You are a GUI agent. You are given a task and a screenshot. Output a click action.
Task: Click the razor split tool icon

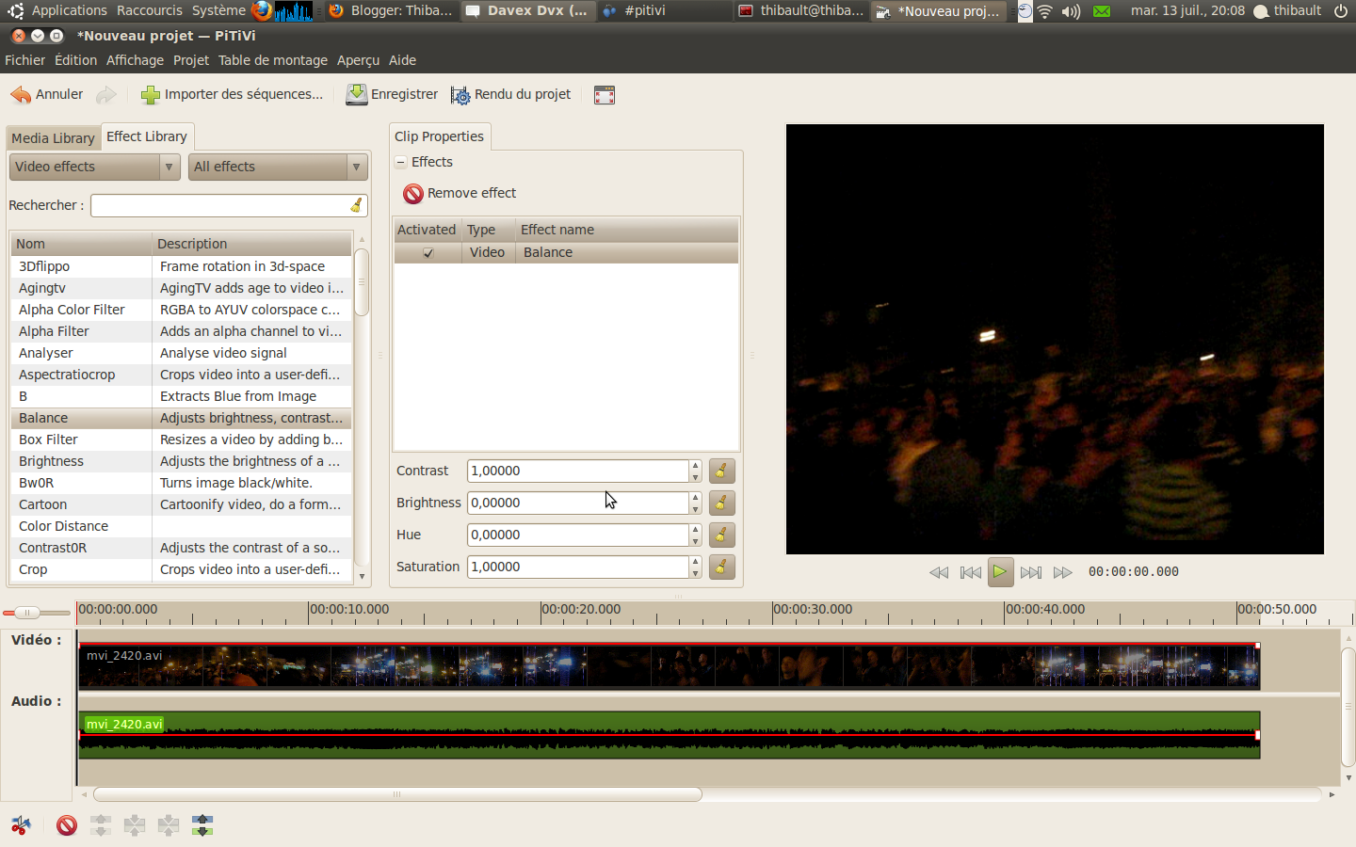[21, 825]
